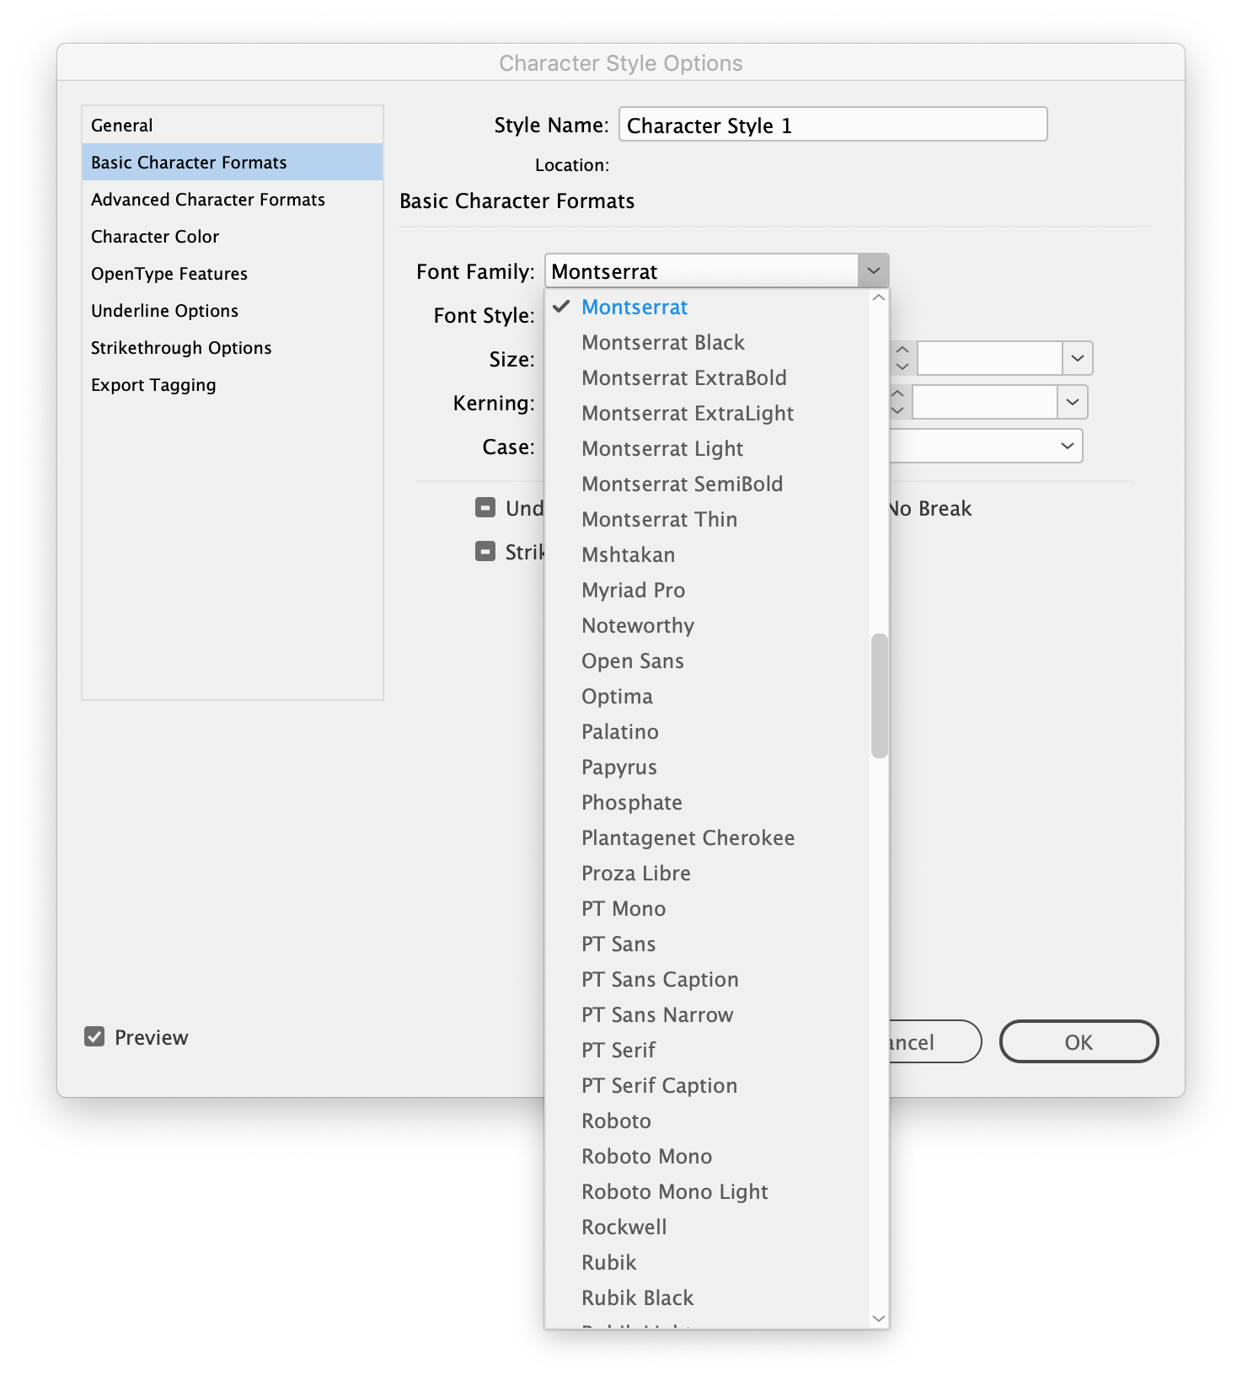
Task: Pick Montserrat ExtraLight font
Action: click(x=707, y=414)
